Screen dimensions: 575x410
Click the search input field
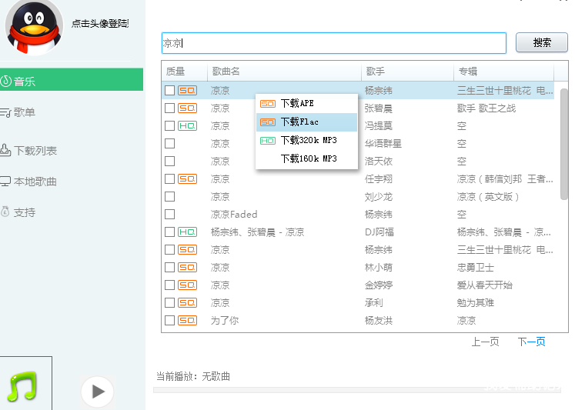click(333, 43)
